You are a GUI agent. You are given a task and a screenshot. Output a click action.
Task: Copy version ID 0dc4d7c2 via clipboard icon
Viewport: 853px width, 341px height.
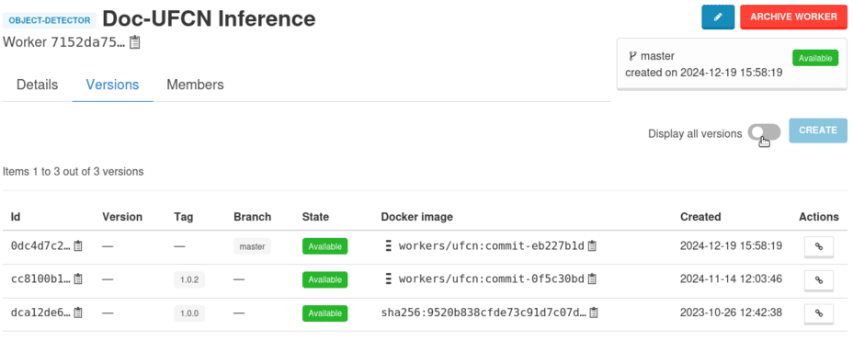point(78,245)
